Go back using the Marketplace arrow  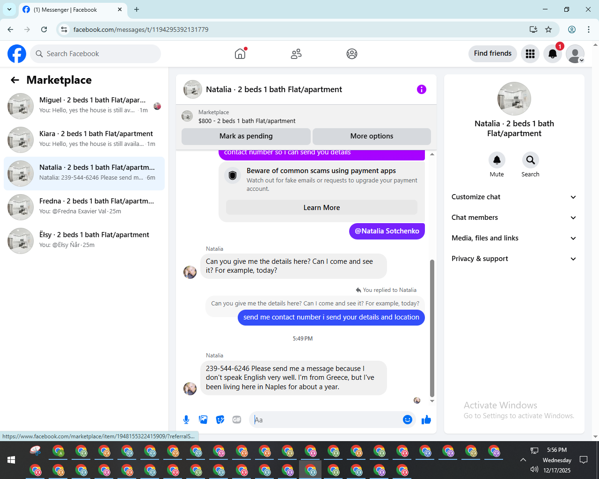15,80
